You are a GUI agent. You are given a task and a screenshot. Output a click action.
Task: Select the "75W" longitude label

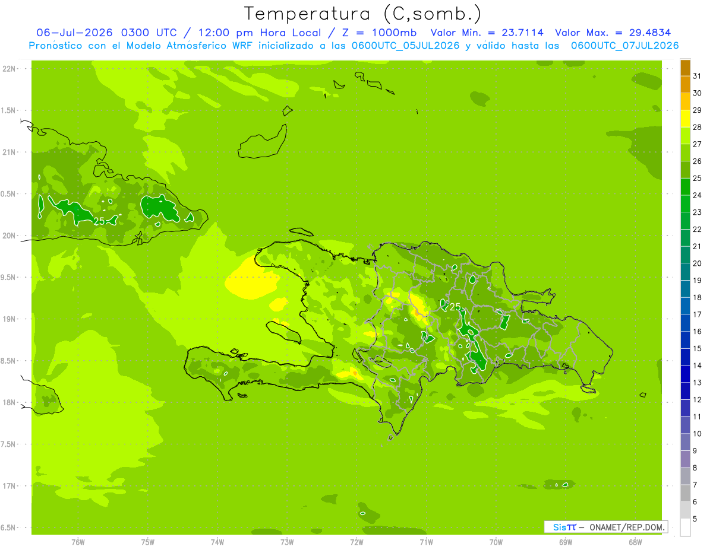(148, 542)
